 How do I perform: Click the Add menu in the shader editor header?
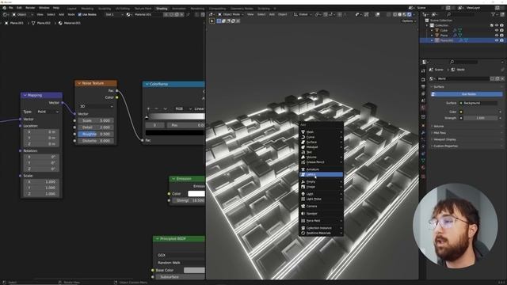pos(61,14)
